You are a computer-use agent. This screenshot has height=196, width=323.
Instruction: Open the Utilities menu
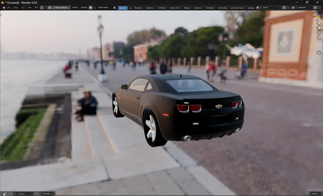[x=75, y=8]
